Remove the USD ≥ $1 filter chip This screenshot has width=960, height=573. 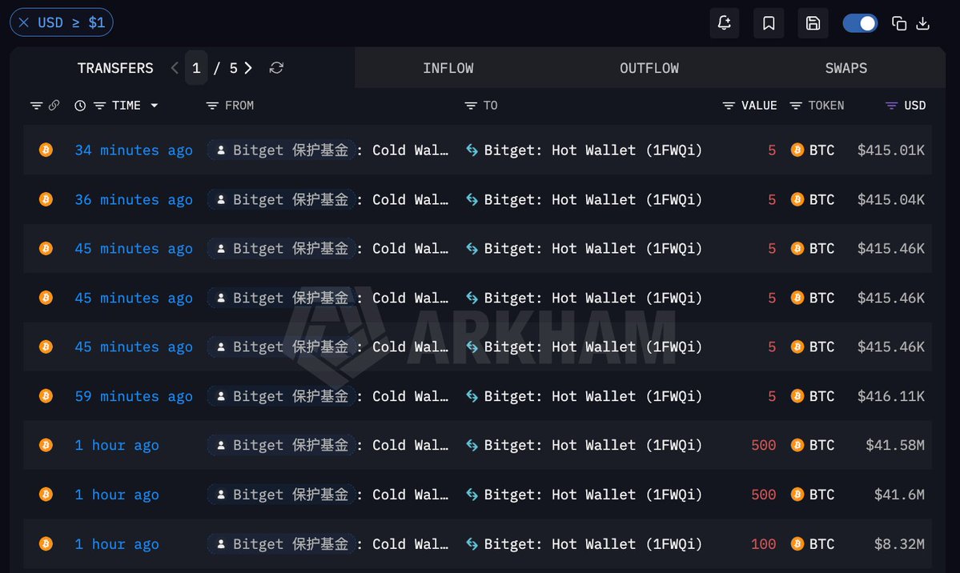[24, 22]
